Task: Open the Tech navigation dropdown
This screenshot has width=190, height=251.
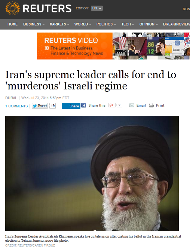Action: pyautogui.click(x=128, y=24)
